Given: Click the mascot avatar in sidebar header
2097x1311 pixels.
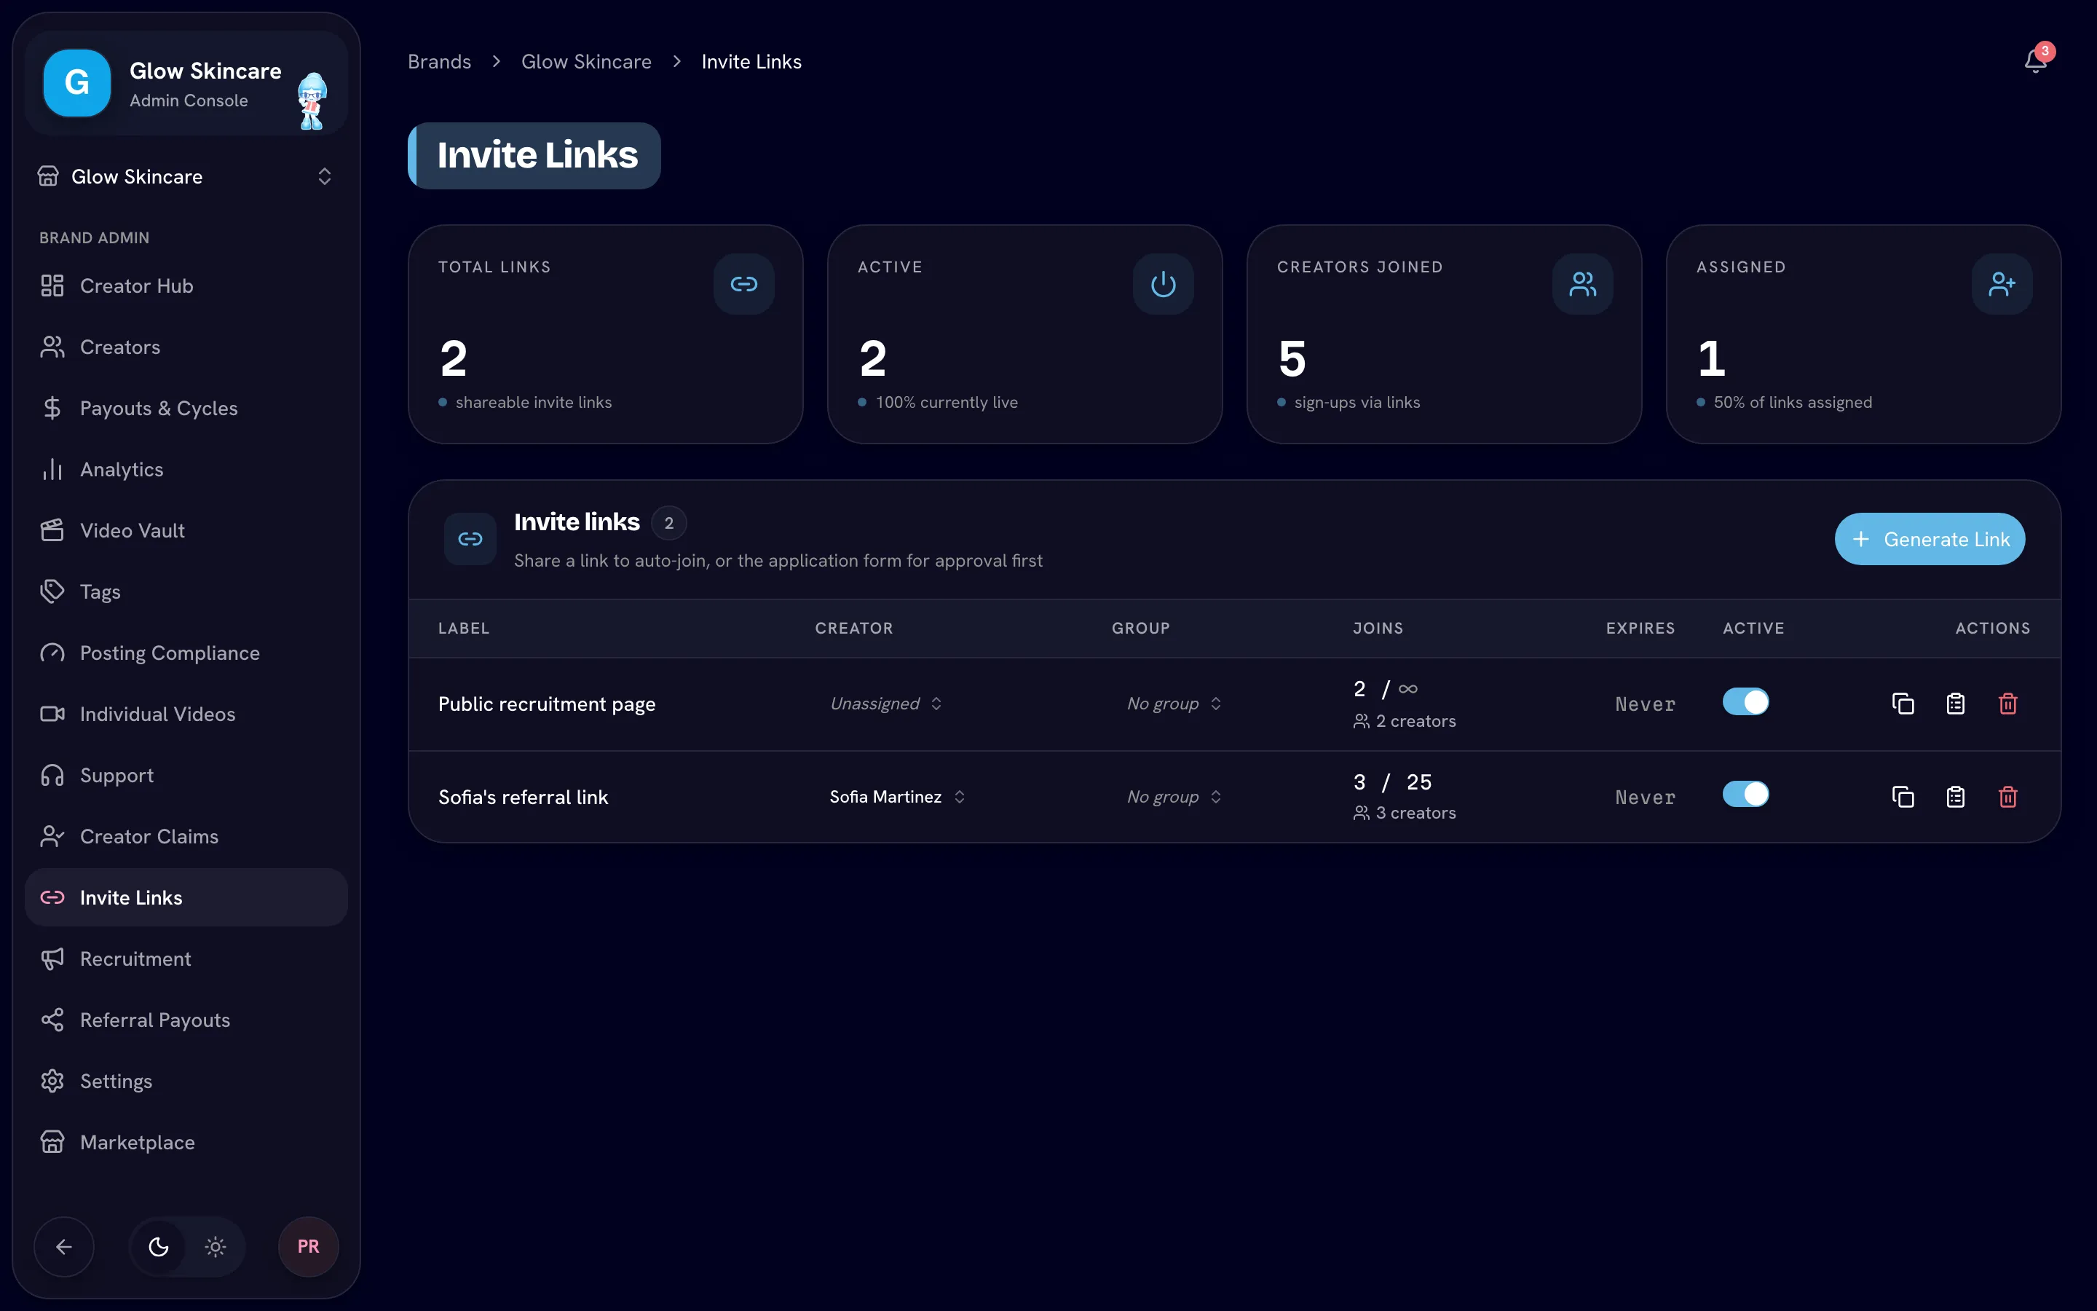Looking at the screenshot, I should coord(312,101).
